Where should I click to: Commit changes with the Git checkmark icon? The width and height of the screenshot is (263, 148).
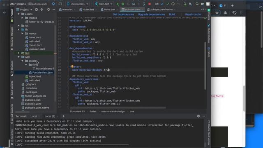pos(168,4)
